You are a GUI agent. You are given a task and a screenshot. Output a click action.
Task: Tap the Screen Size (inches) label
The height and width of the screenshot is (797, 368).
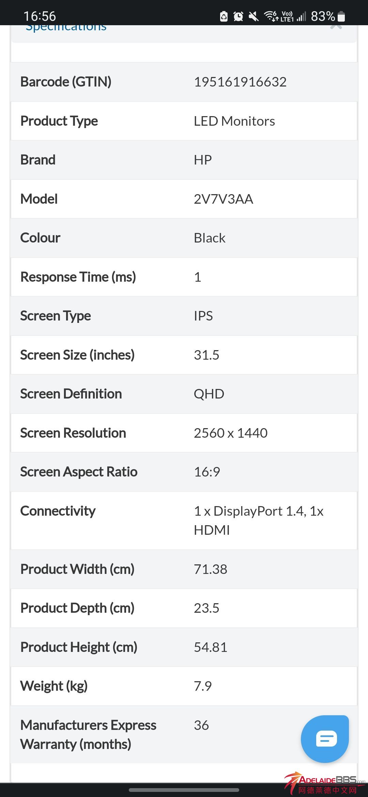tap(77, 355)
